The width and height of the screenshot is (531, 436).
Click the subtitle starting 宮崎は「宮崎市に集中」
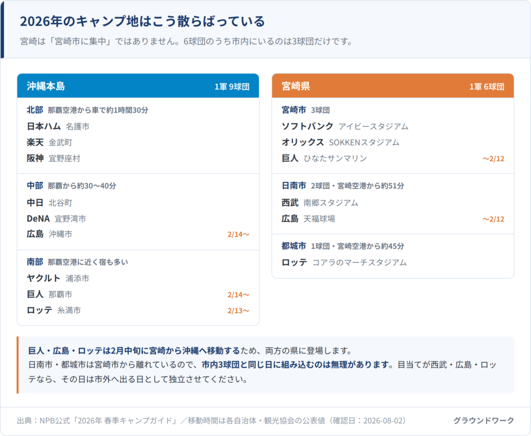pos(187,41)
